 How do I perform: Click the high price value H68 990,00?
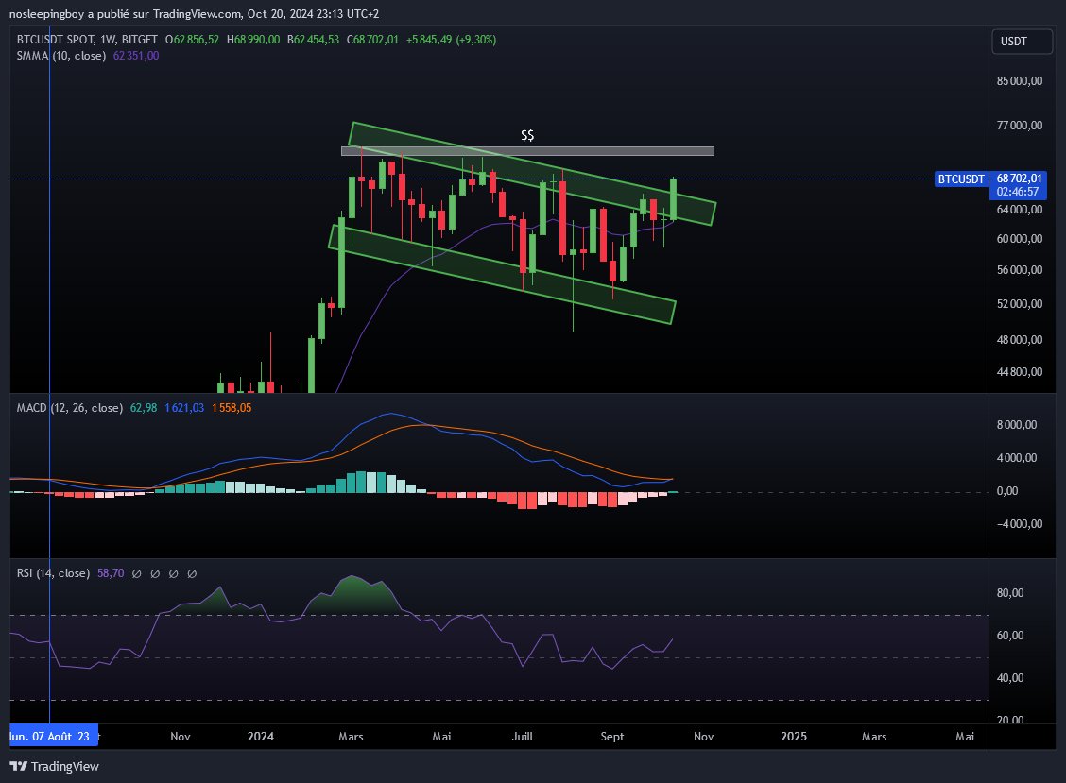click(253, 40)
